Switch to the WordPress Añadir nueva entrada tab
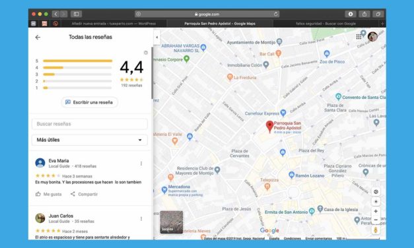Image resolution: width=414 pixels, height=248 pixels. [114, 24]
